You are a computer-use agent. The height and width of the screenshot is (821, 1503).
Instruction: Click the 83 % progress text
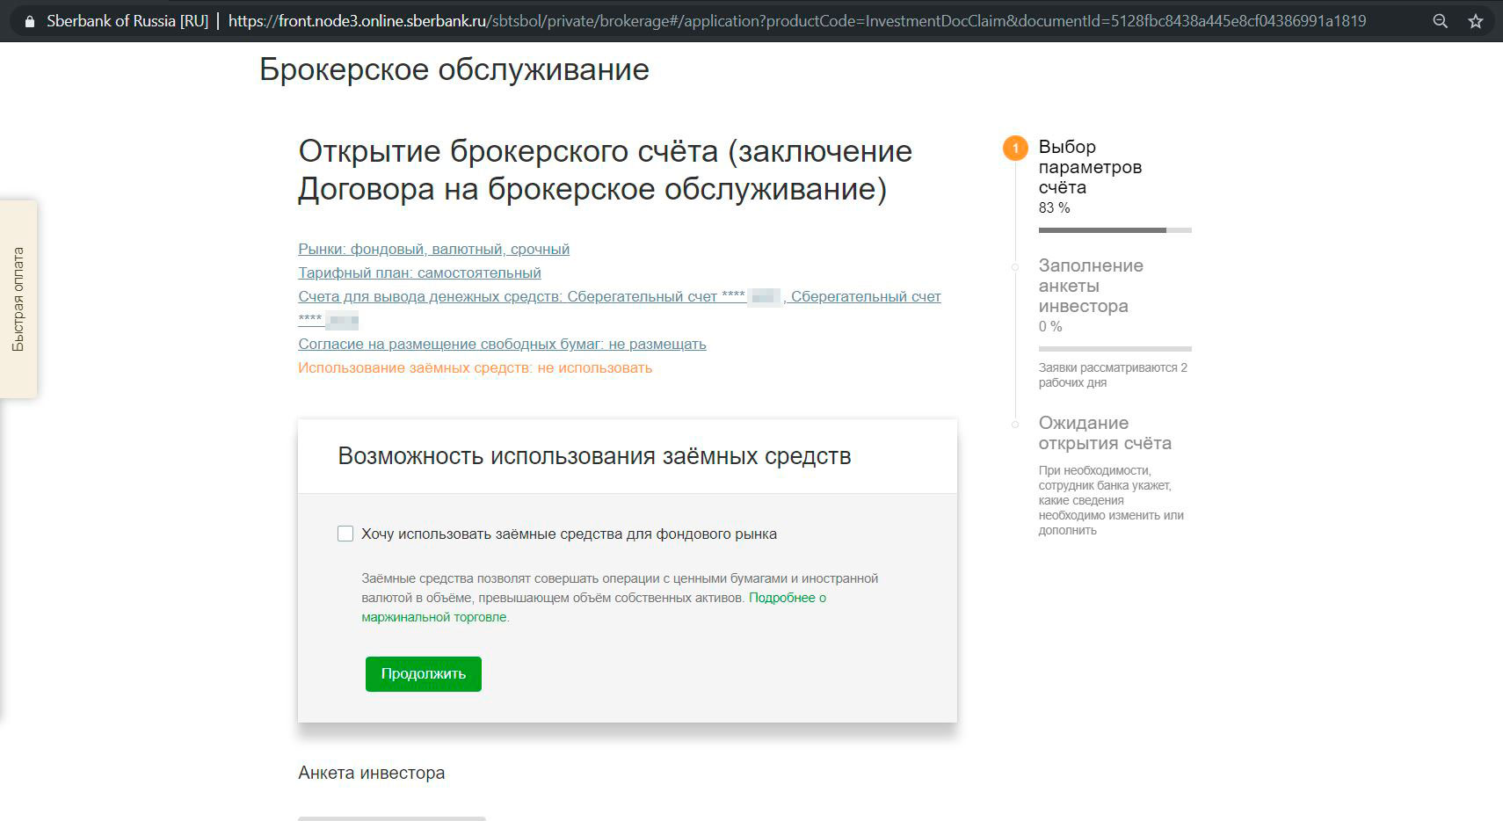[x=1054, y=208]
